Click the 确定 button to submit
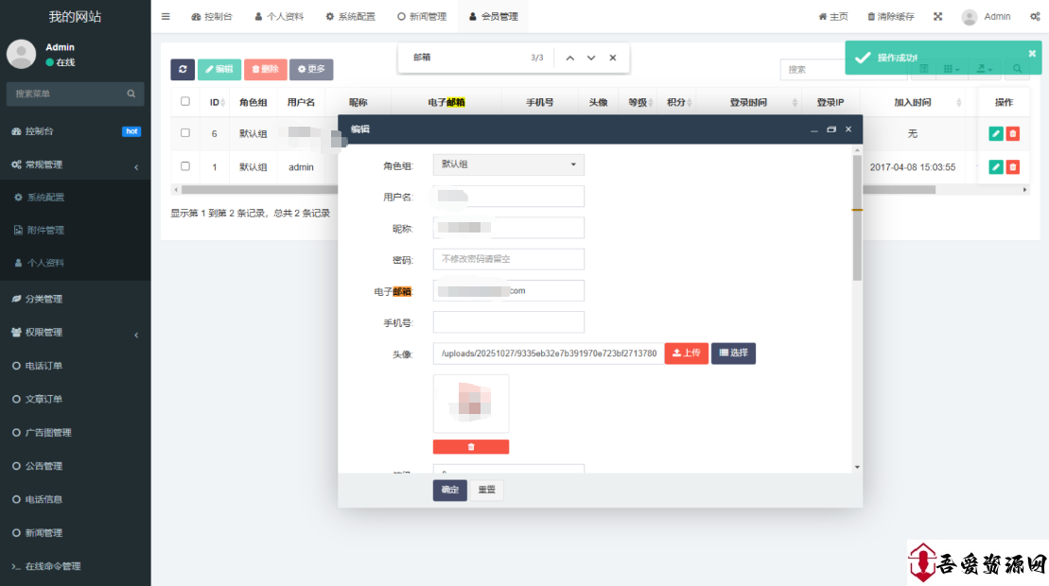Image resolution: width=1049 pixels, height=586 pixels. tap(449, 490)
